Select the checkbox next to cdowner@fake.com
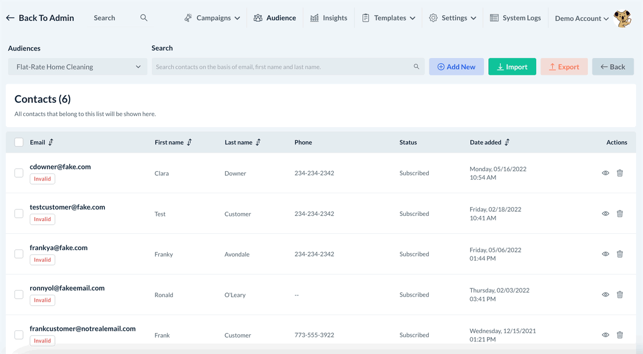The height and width of the screenshot is (354, 643). point(19,173)
